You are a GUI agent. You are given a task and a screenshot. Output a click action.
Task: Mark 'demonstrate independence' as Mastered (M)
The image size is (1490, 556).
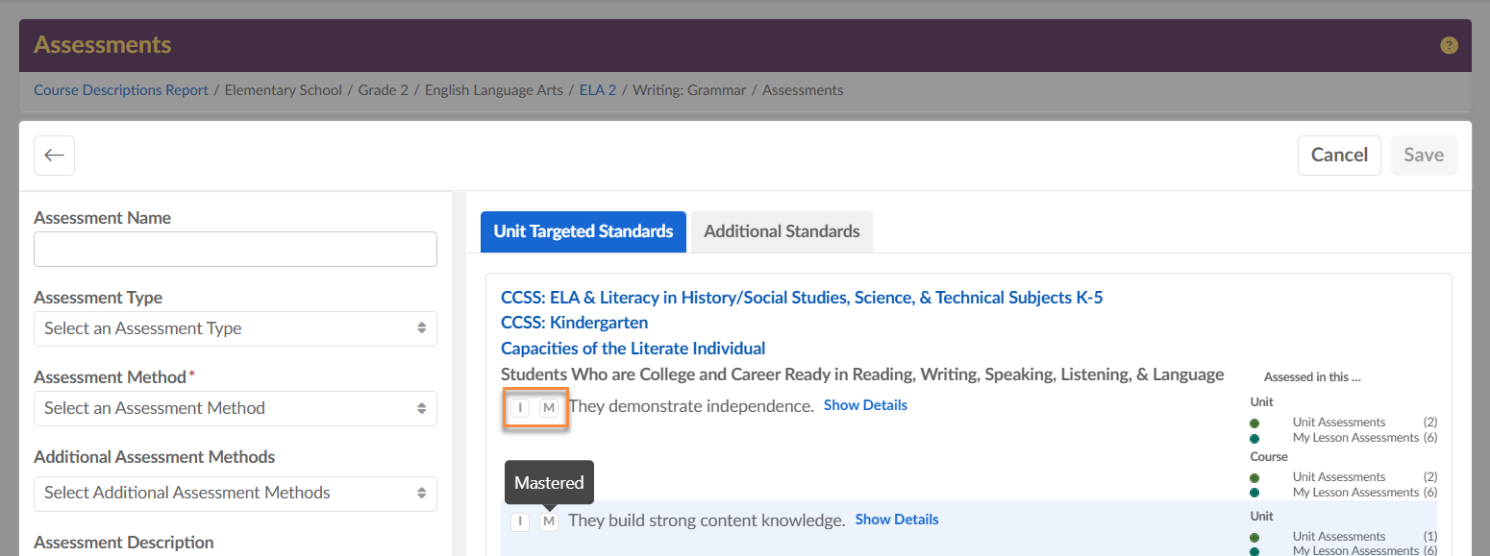[x=549, y=408]
